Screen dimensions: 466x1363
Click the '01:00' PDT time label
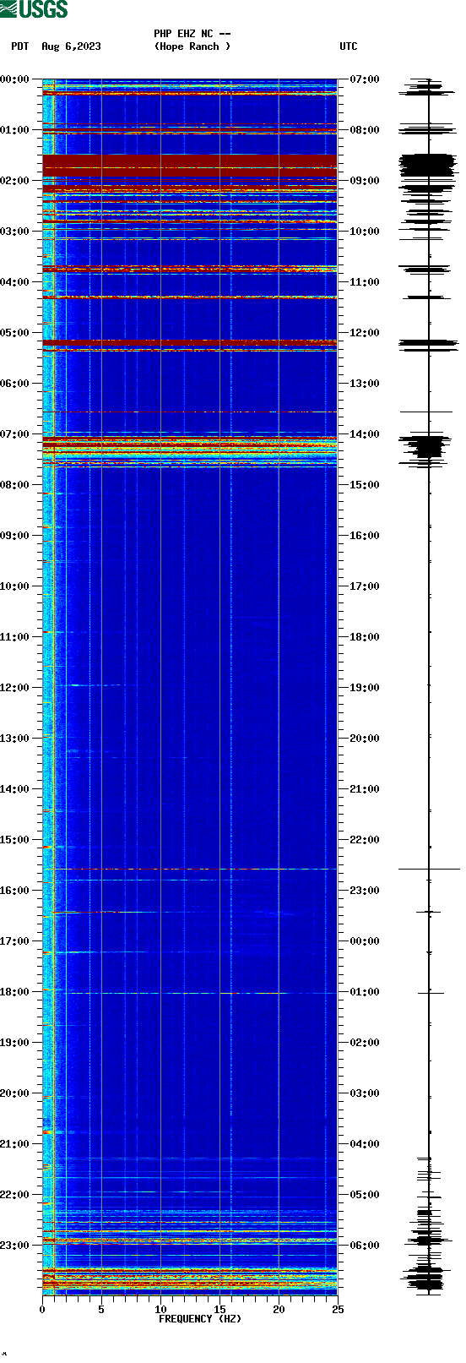point(14,130)
